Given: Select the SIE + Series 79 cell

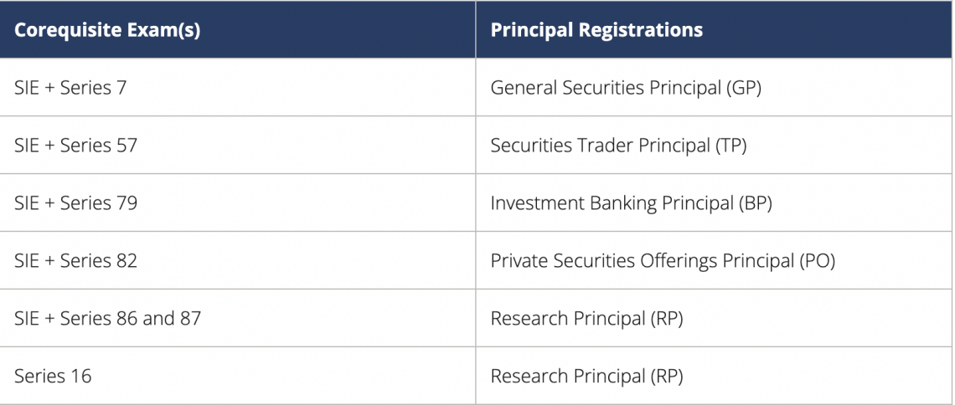Looking at the screenshot, I should tap(75, 203).
